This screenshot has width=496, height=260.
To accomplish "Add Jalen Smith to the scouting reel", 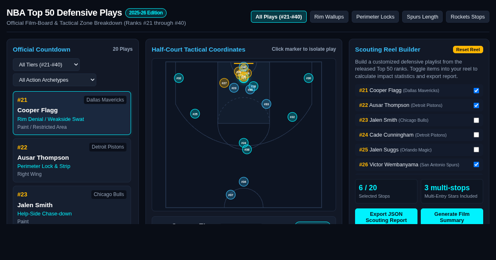I will (476, 120).
